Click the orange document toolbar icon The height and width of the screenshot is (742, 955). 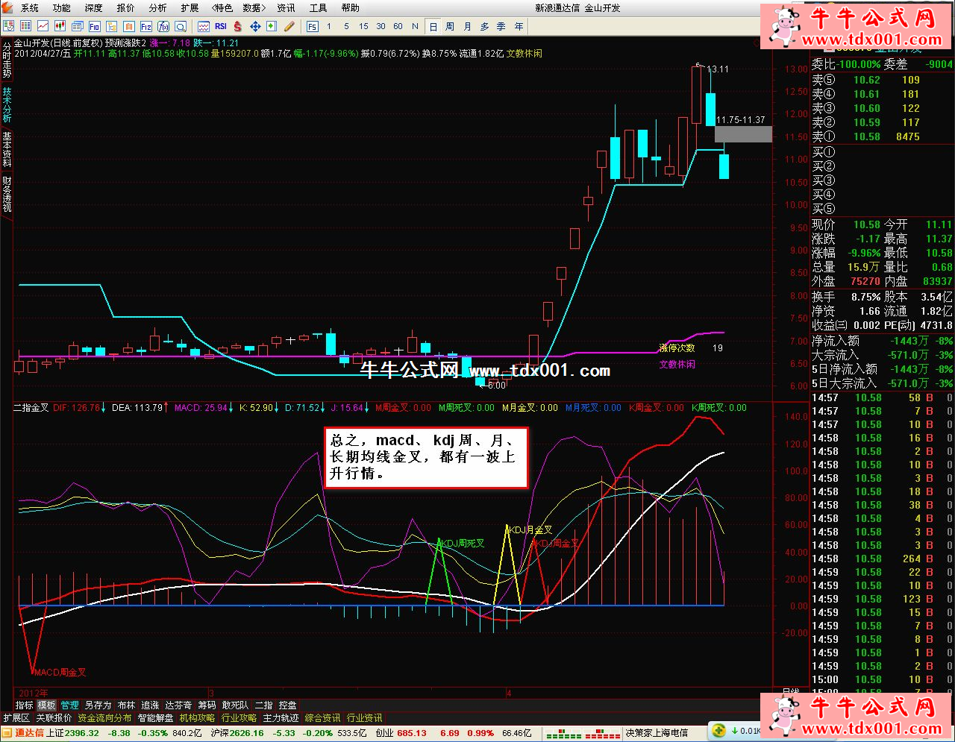(129, 26)
